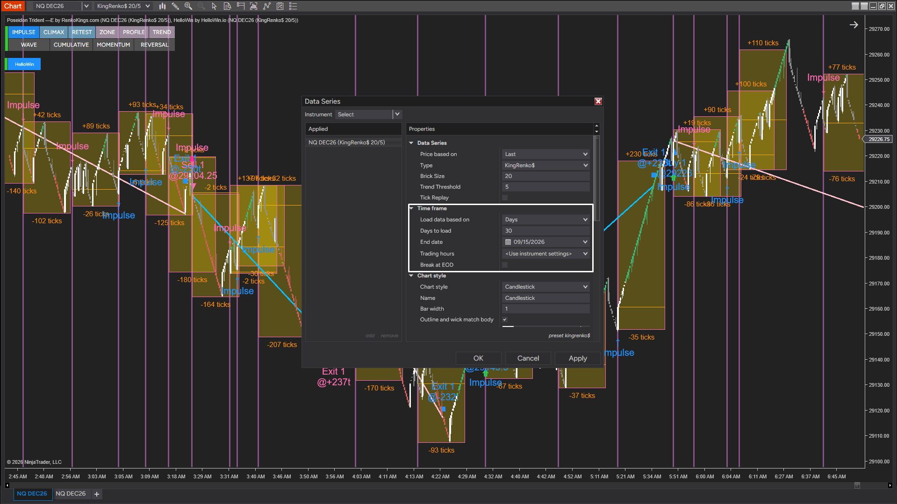Viewport: 897px width, 504px height.
Task: Toggle the CLIMAX indicator button
Action: coord(54,32)
